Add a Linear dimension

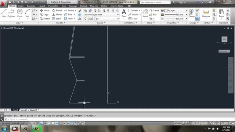coord(133,11)
